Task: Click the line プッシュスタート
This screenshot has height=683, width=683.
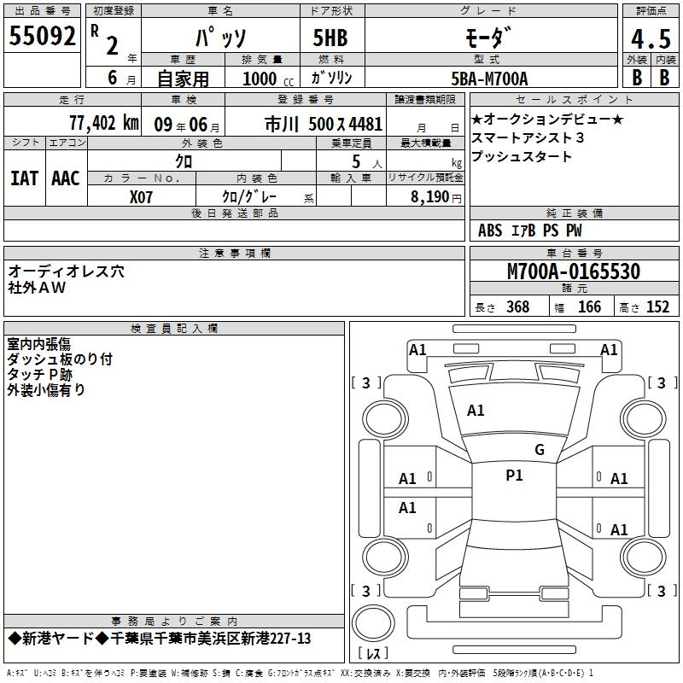Action: coord(522,156)
